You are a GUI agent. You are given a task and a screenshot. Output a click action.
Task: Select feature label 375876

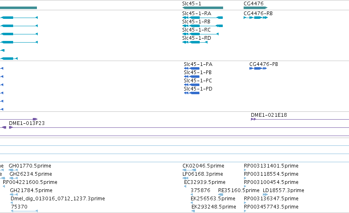point(200,190)
